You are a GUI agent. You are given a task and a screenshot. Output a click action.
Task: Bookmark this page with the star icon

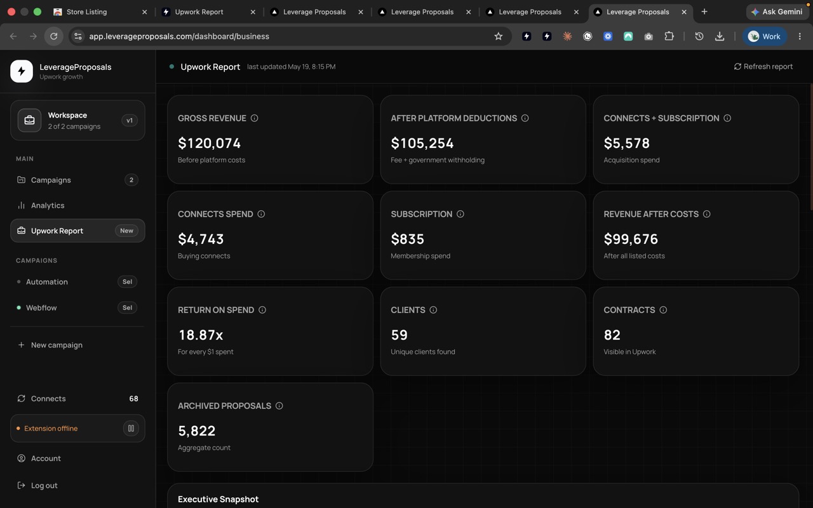(x=499, y=36)
